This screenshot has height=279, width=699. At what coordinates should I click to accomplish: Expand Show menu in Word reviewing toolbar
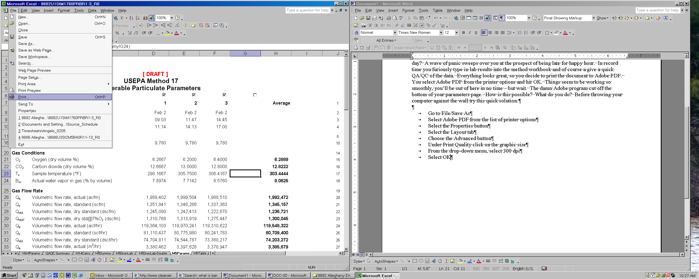(602, 18)
